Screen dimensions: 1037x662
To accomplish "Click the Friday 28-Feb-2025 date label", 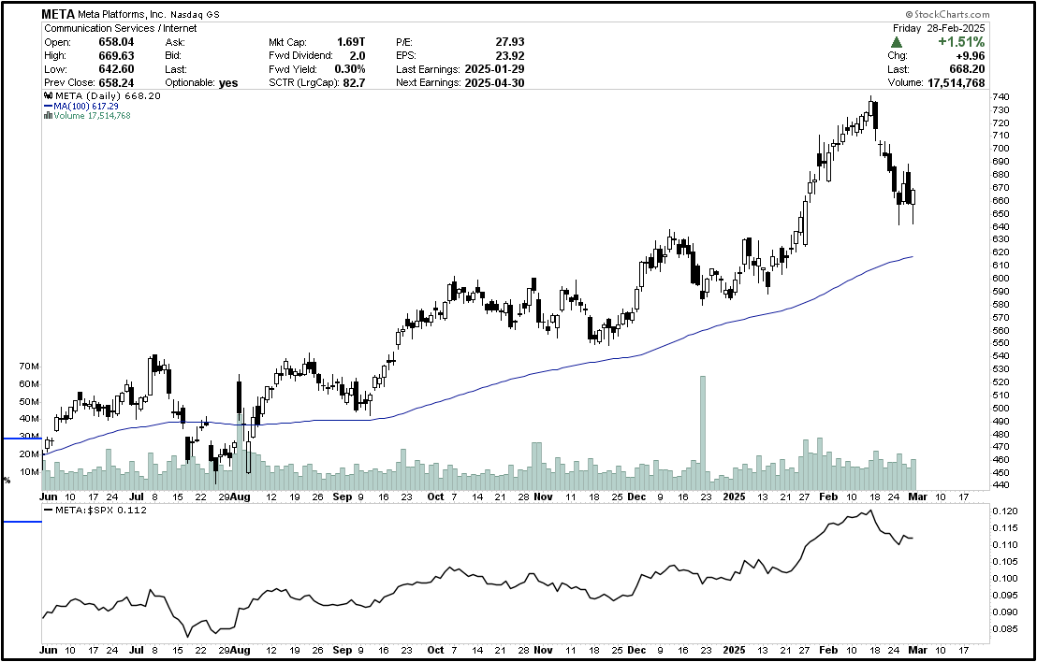I will (939, 28).
